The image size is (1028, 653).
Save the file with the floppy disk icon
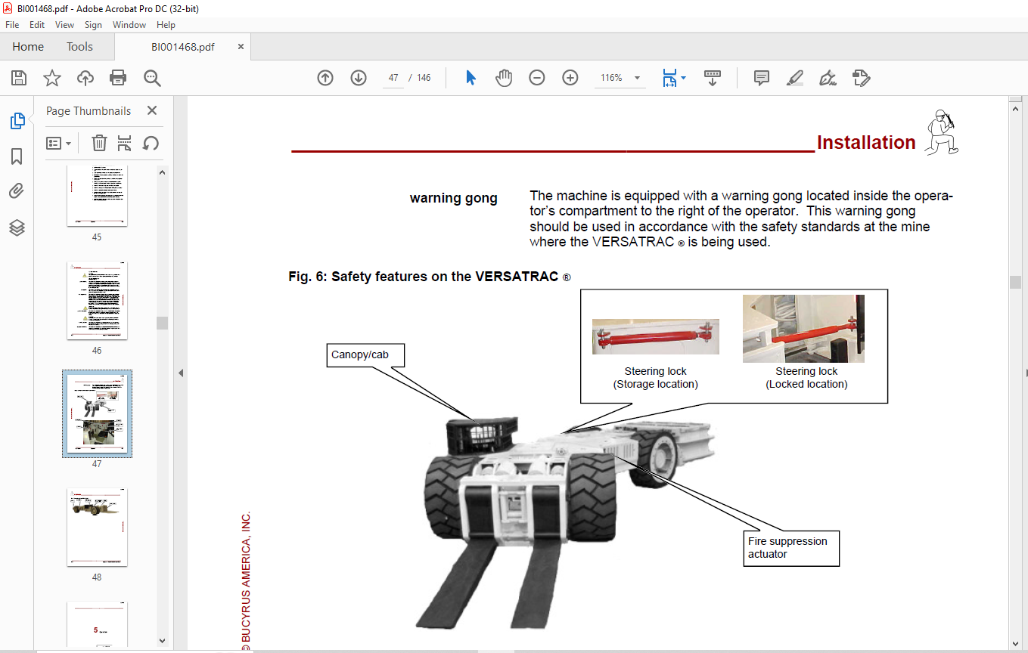pos(19,78)
